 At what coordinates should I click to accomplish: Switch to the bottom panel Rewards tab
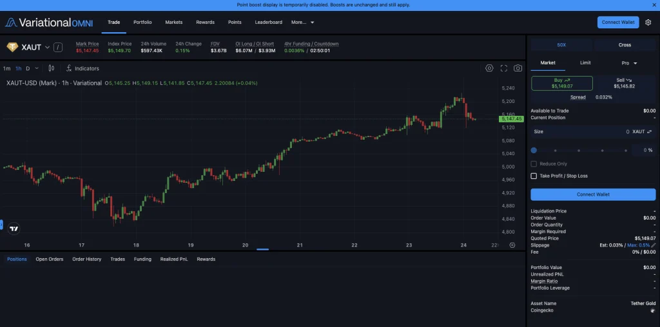(x=206, y=259)
